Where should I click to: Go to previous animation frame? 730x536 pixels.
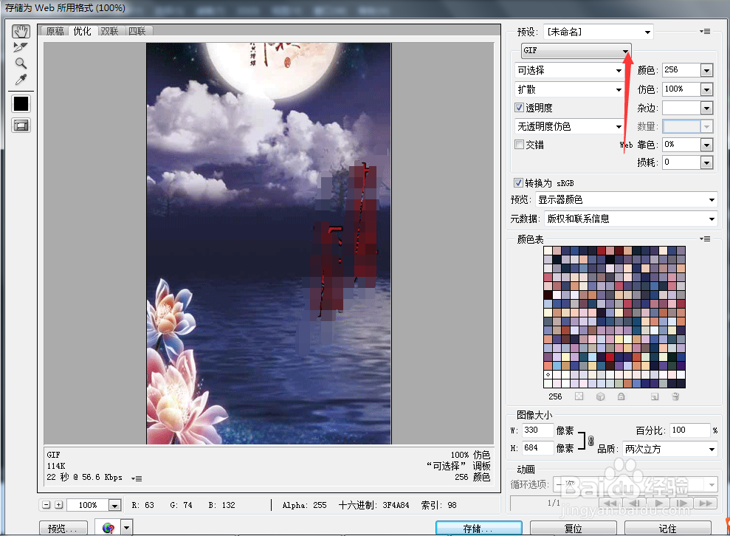click(634, 503)
